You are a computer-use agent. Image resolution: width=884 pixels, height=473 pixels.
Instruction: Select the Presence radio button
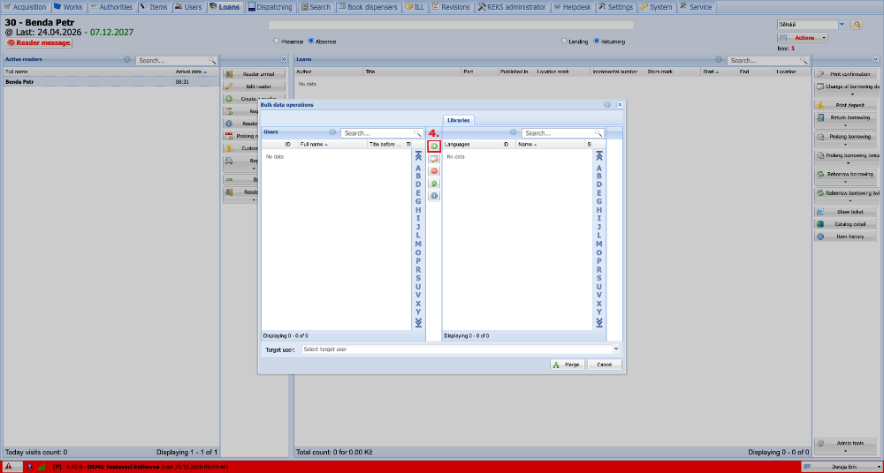(276, 41)
